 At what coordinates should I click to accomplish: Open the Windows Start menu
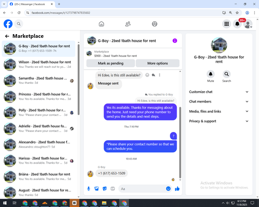[5, 203]
